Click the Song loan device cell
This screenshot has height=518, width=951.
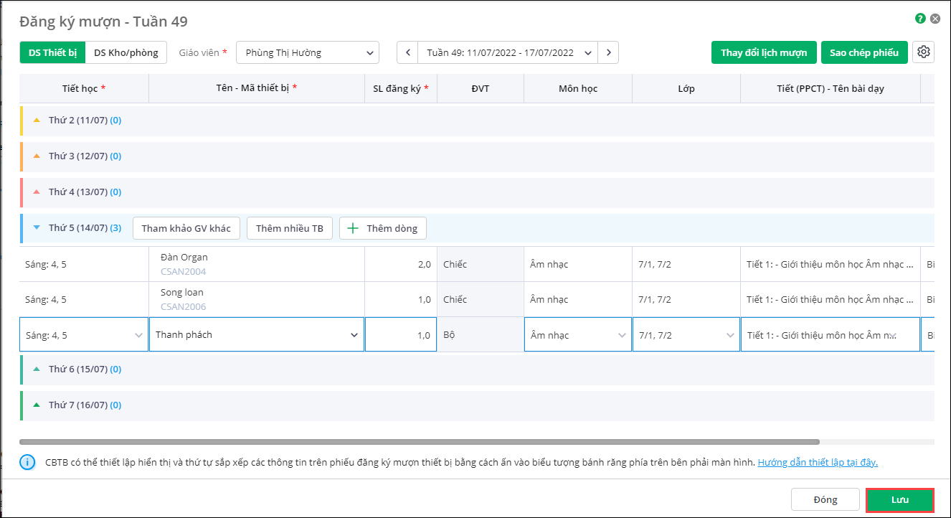[x=257, y=299]
